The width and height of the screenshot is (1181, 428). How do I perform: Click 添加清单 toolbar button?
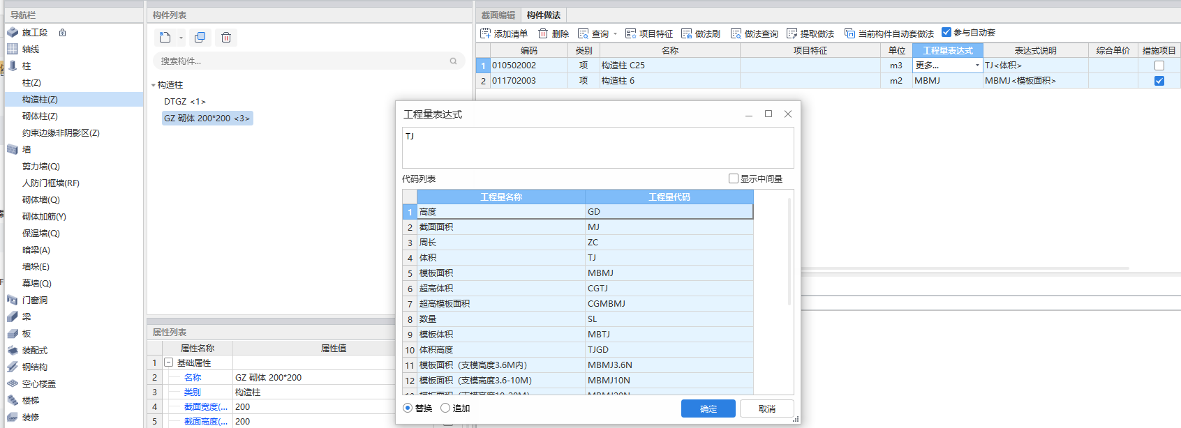click(x=504, y=33)
